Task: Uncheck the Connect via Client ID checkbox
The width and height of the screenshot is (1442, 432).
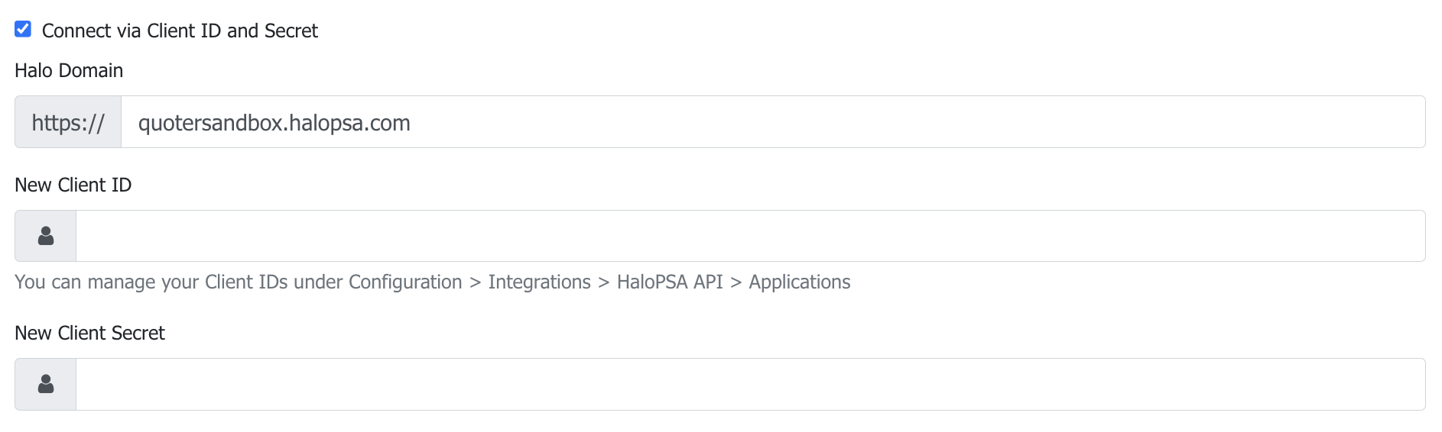Action: pos(23,29)
